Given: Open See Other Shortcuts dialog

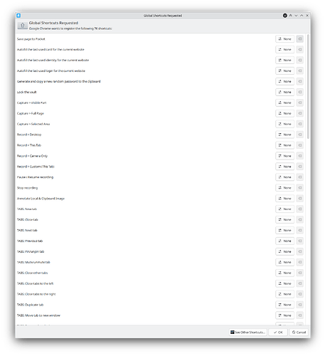Looking at the screenshot, I should (247, 333).
